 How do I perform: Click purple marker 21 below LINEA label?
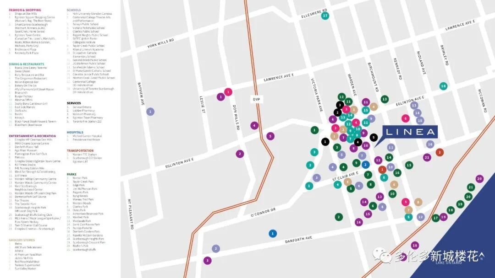427,157
